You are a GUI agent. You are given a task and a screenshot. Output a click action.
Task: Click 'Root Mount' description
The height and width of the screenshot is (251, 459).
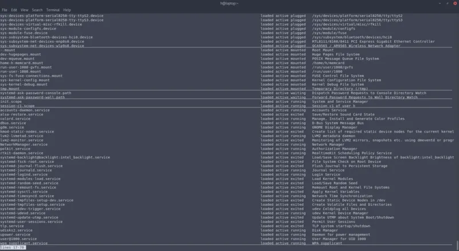click(x=323, y=50)
